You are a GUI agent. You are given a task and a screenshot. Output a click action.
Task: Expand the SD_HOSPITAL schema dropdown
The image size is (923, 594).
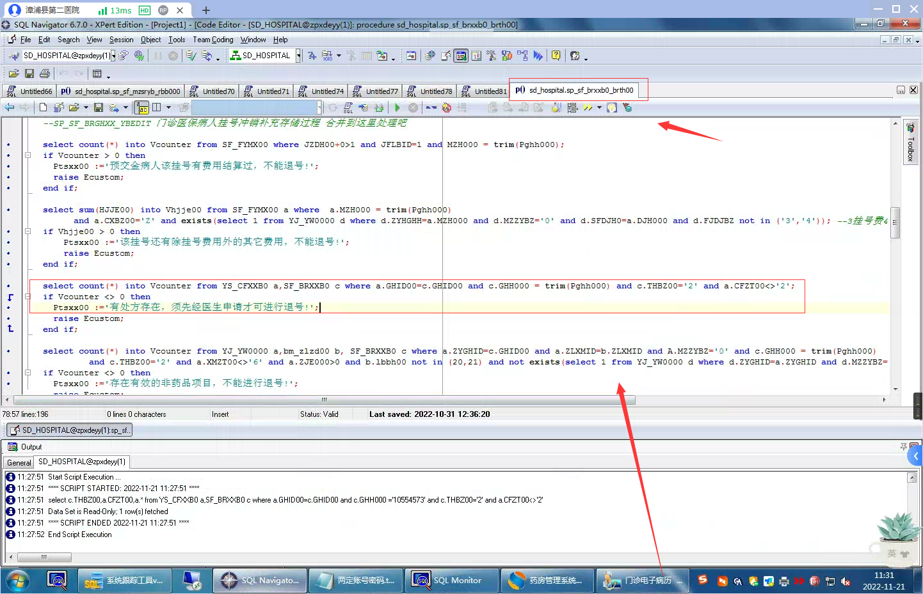coord(298,56)
